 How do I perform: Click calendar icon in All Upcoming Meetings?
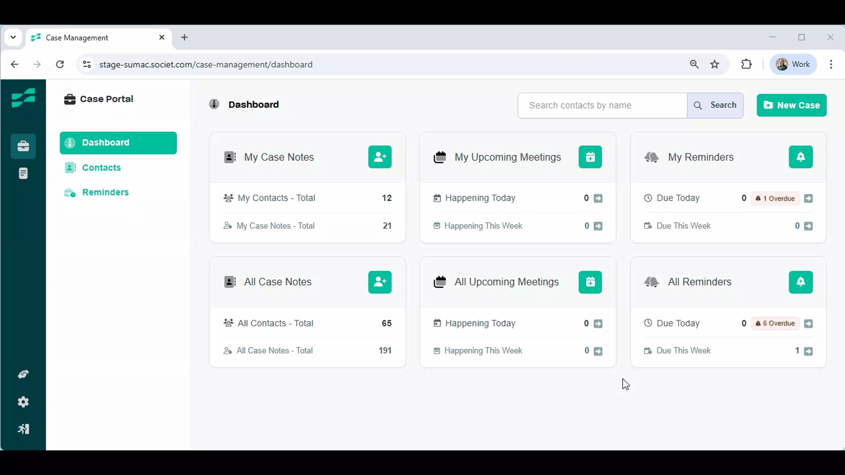[x=590, y=282]
